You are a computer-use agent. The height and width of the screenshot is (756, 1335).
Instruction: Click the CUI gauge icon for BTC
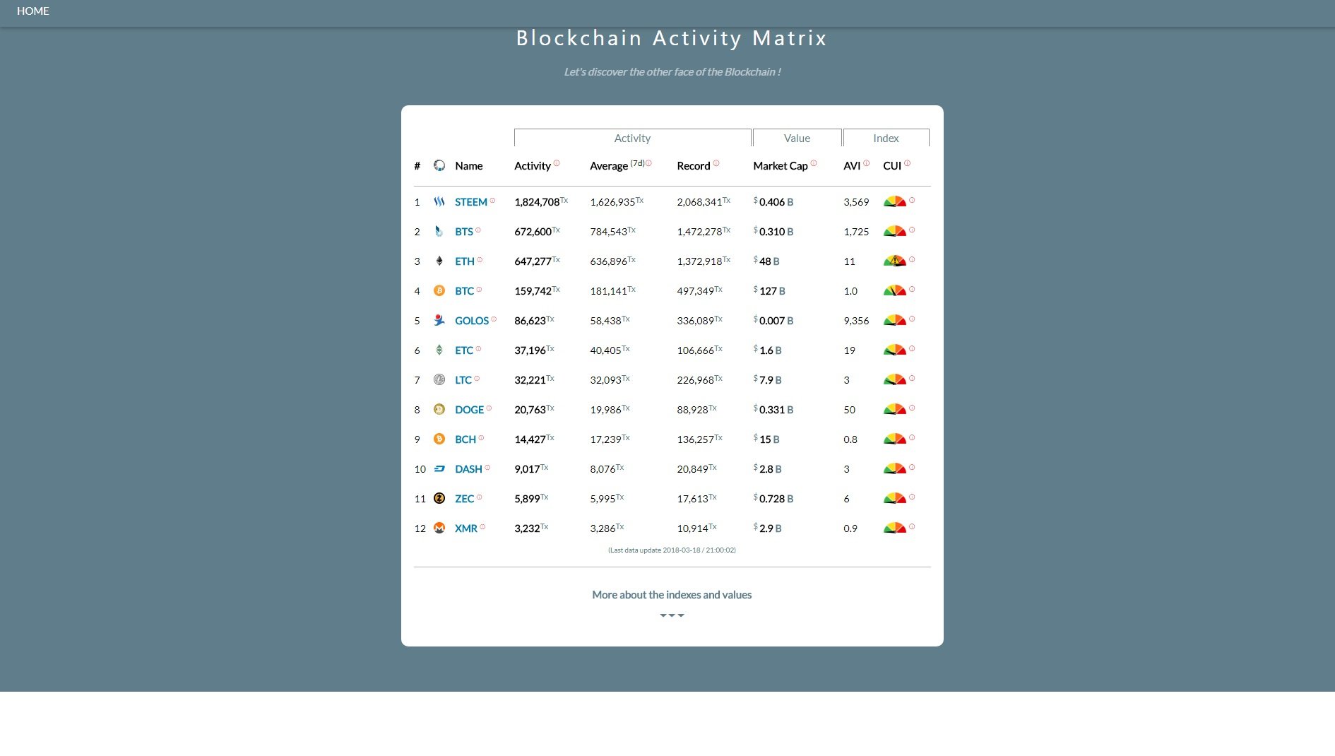(895, 290)
